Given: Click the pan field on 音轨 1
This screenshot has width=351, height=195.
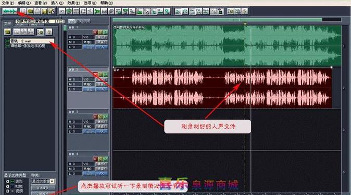Looking at the screenshot, I should click(89, 42).
